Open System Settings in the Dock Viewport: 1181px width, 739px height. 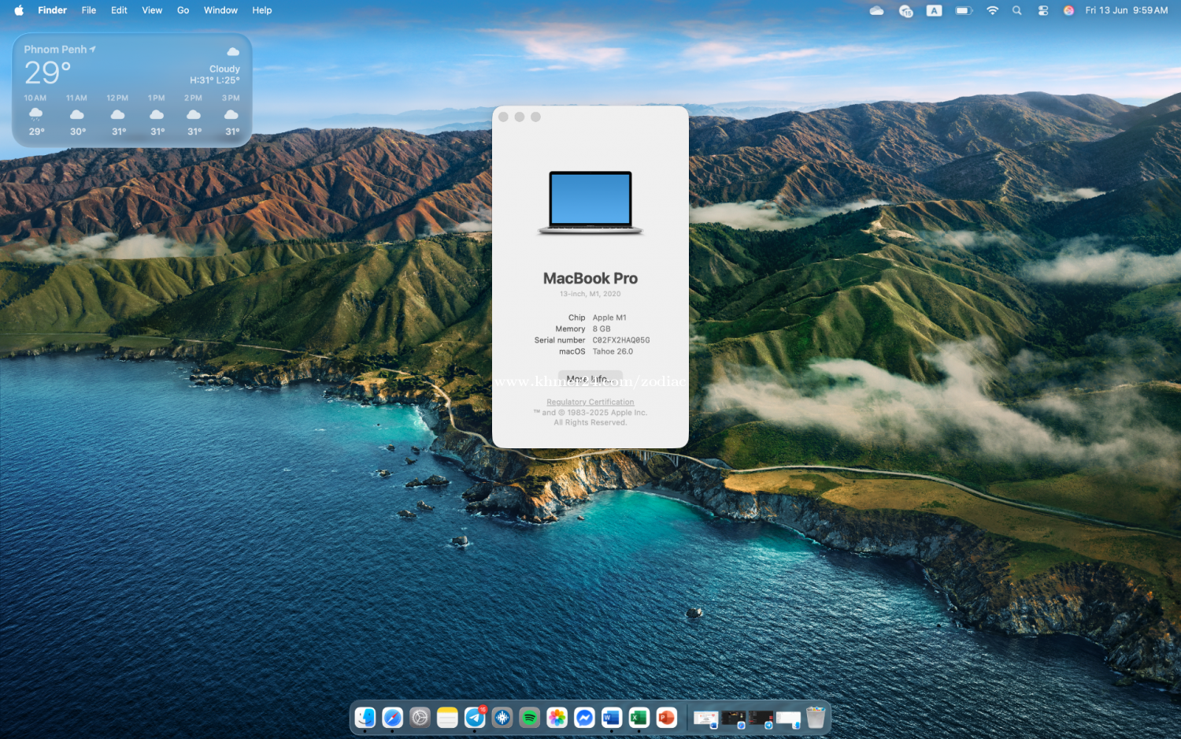pyautogui.click(x=420, y=718)
